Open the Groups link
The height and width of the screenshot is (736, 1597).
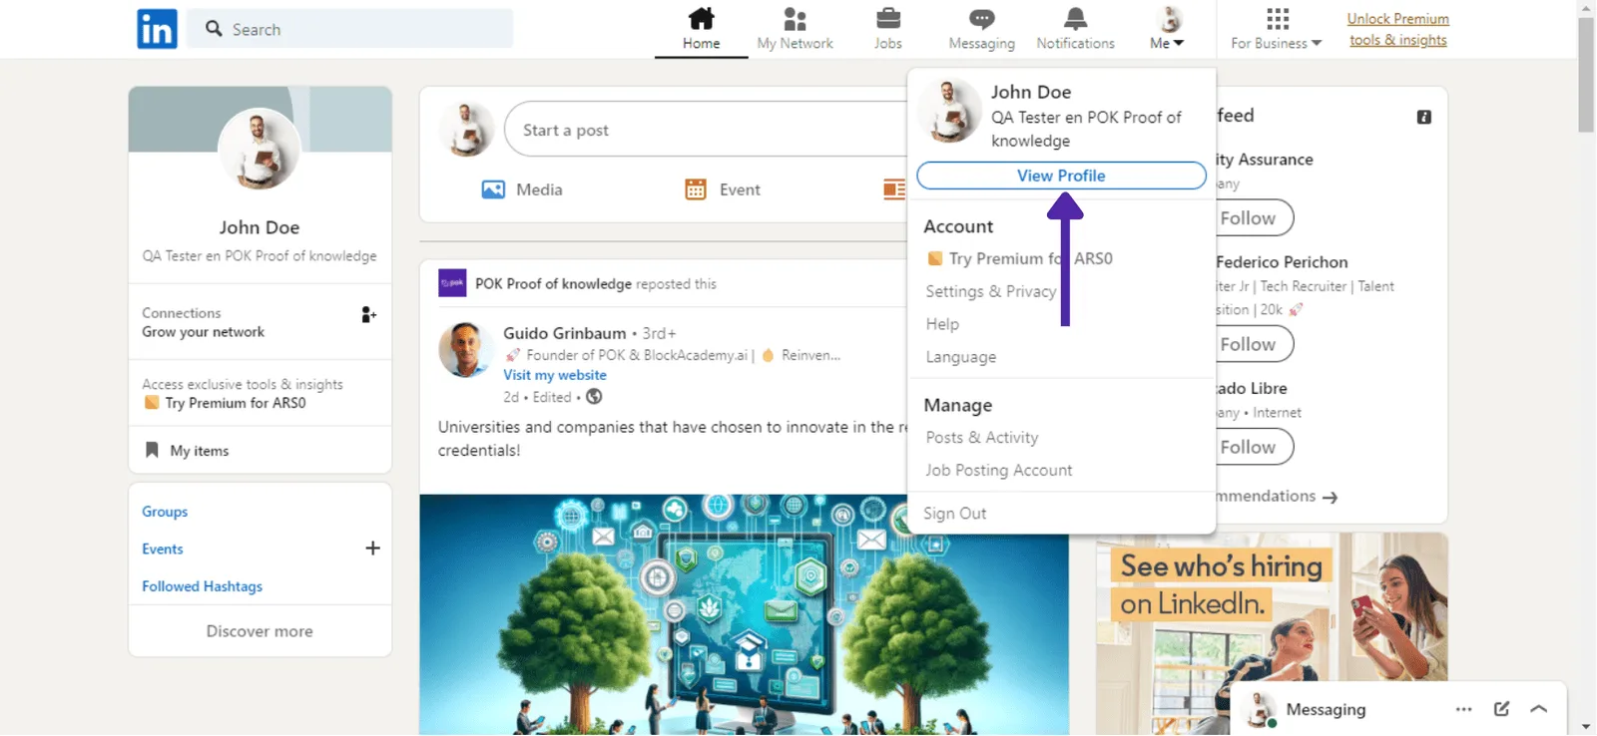pos(165,512)
